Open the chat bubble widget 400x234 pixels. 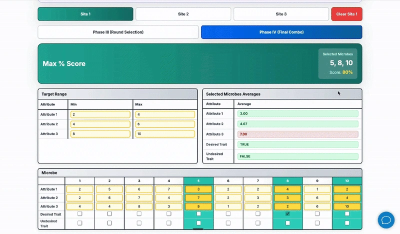click(386, 220)
